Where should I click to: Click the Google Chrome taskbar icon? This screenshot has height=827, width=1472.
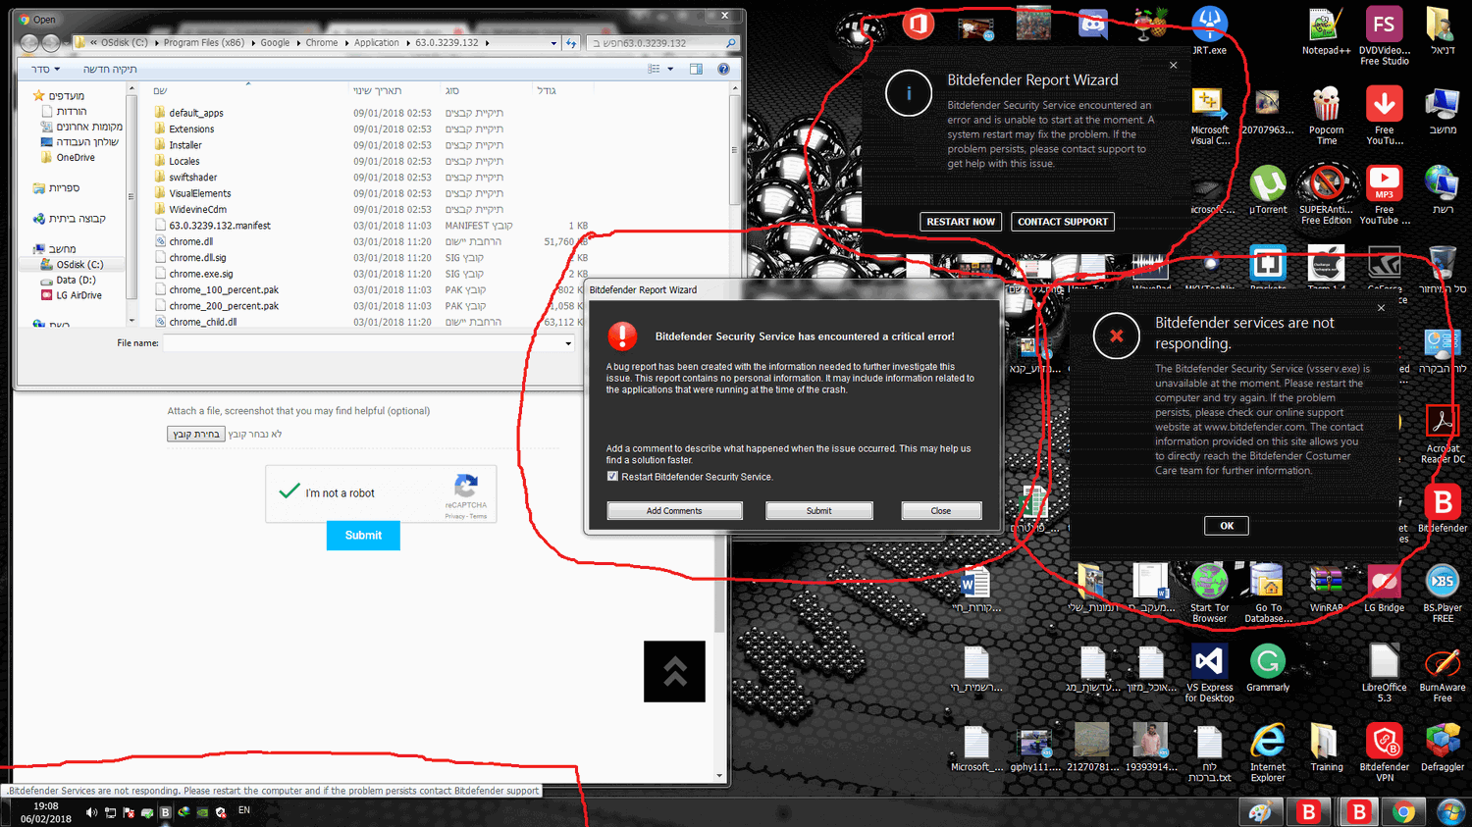tap(1404, 812)
